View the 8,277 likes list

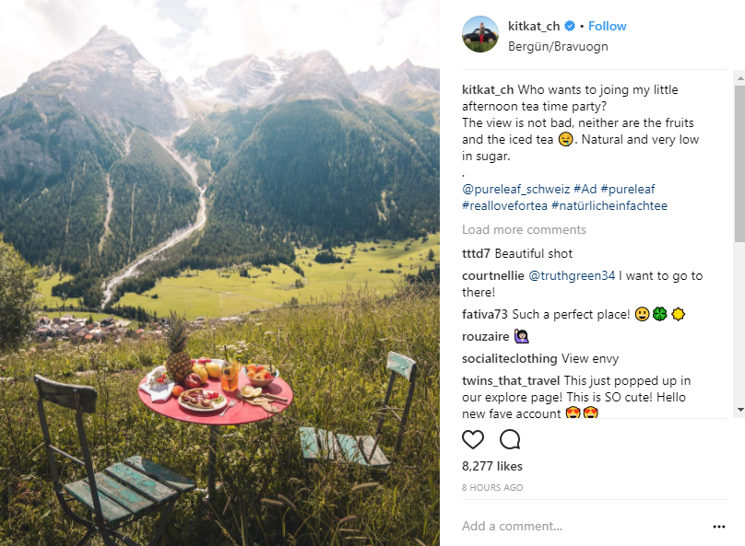click(x=491, y=466)
